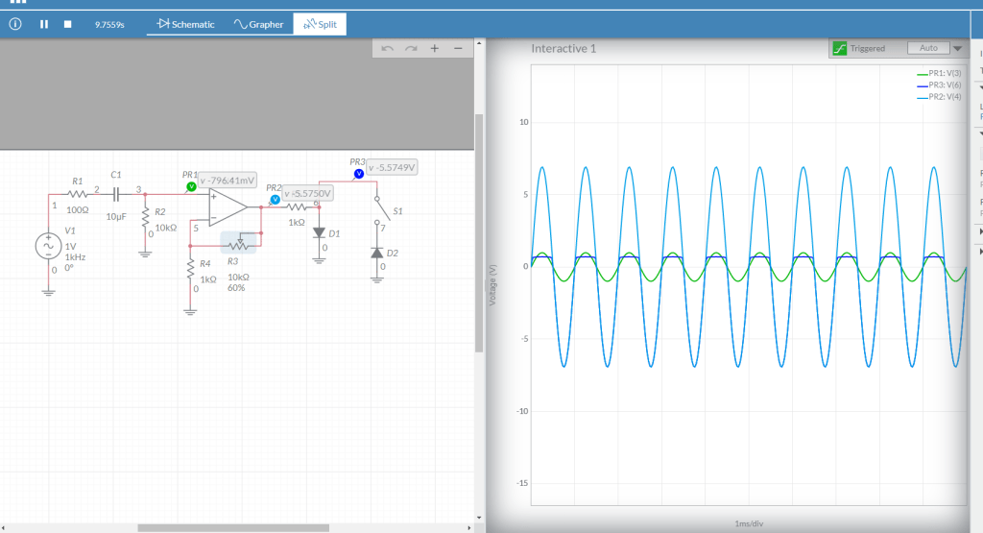Select the dark blue PR3 probe
Viewport: 983px width, 533px height.
tap(358, 174)
